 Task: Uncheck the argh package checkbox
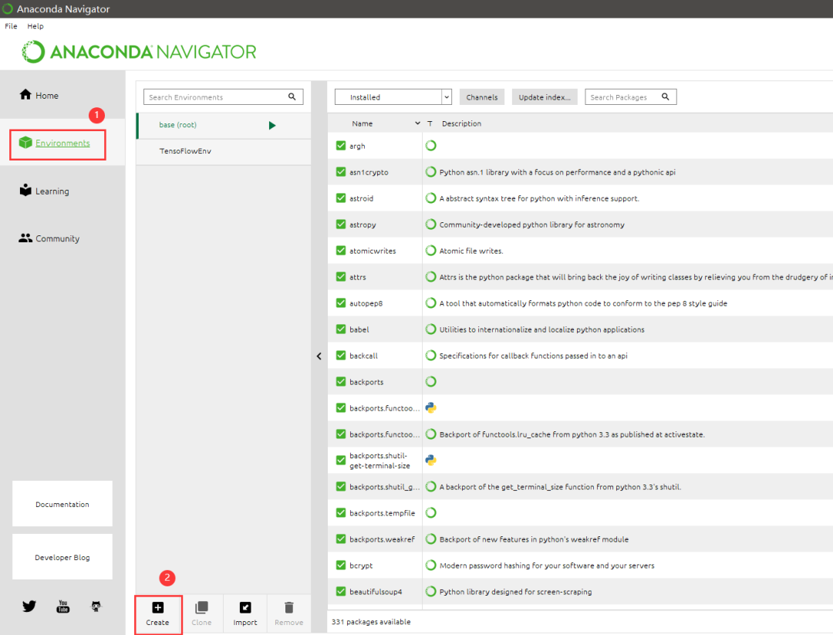pyautogui.click(x=341, y=146)
